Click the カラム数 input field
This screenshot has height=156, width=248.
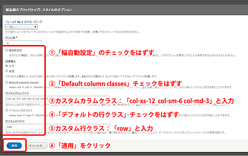coord(24,43)
